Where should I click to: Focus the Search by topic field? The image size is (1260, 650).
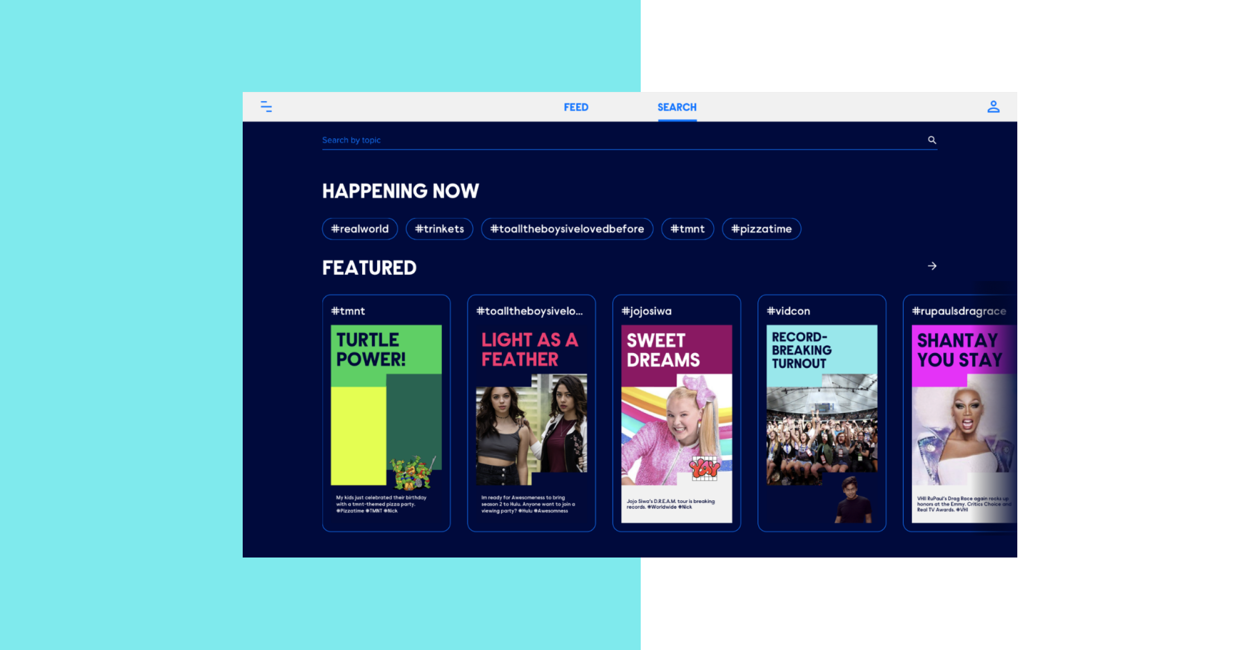[x=629, y=140]
